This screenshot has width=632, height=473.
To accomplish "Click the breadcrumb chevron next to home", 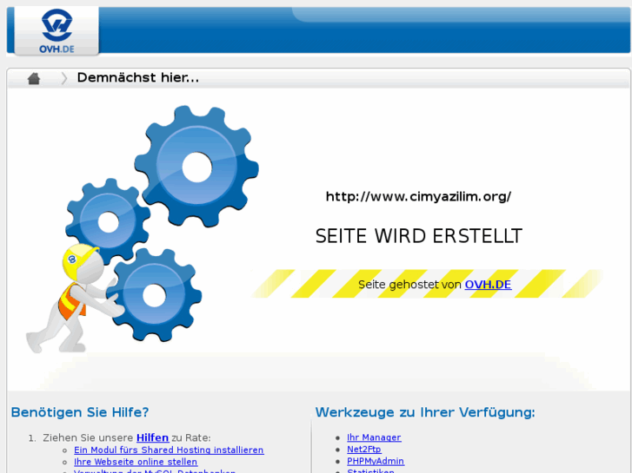I will click(64, 78).
